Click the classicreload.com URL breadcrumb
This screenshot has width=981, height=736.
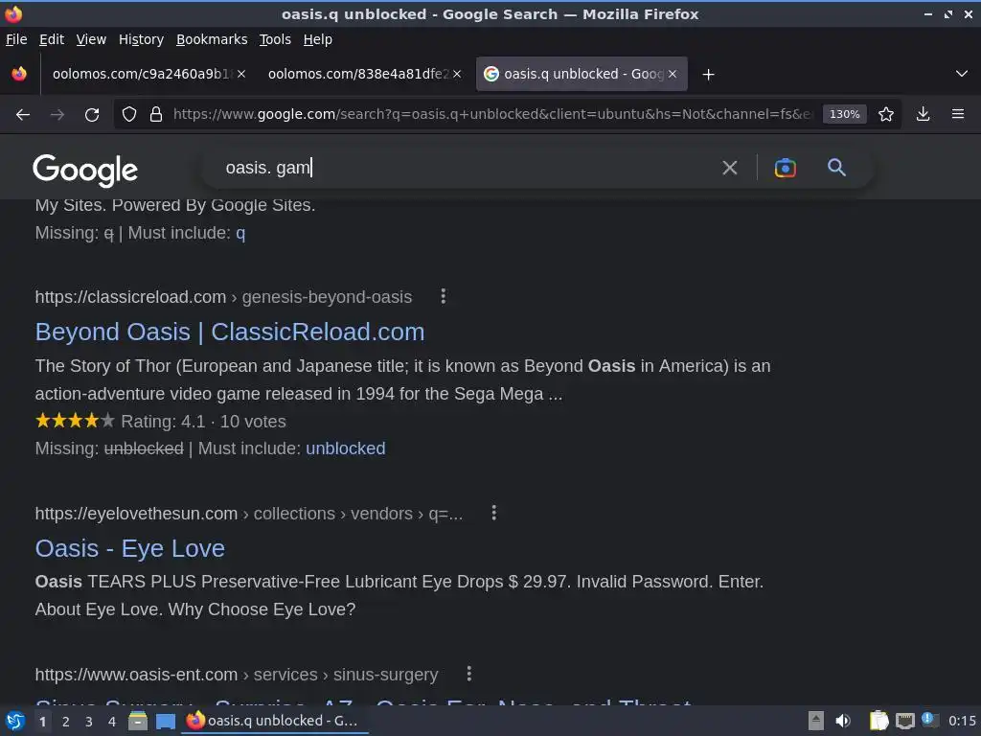pyautogui.click(x=223, y=297)
